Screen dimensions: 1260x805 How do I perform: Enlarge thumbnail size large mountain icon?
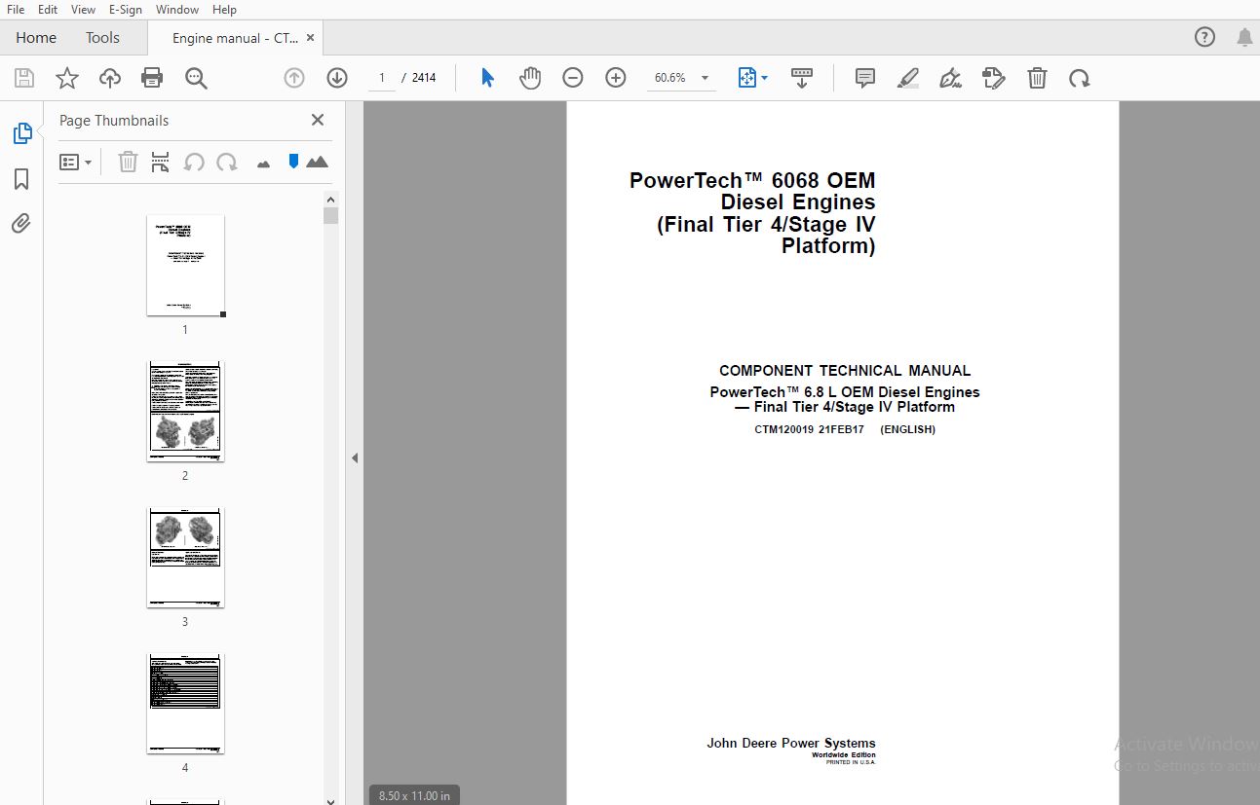[317, 162]
